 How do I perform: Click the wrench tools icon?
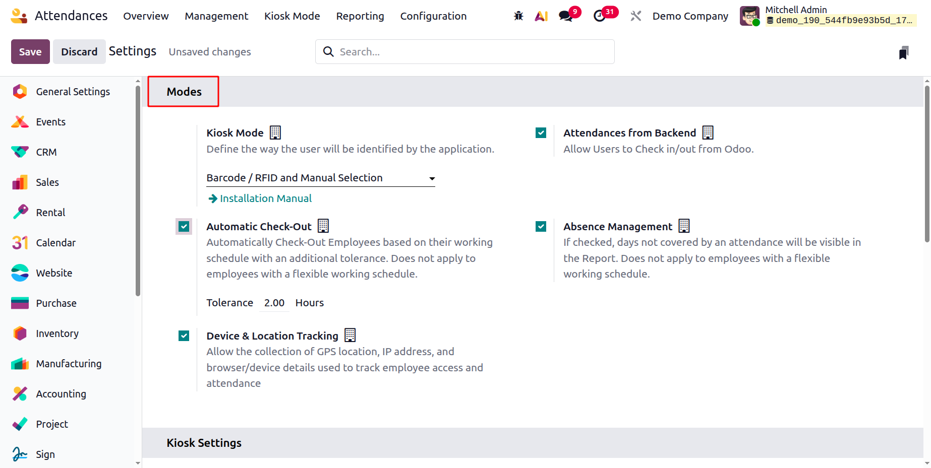[635, 16]
